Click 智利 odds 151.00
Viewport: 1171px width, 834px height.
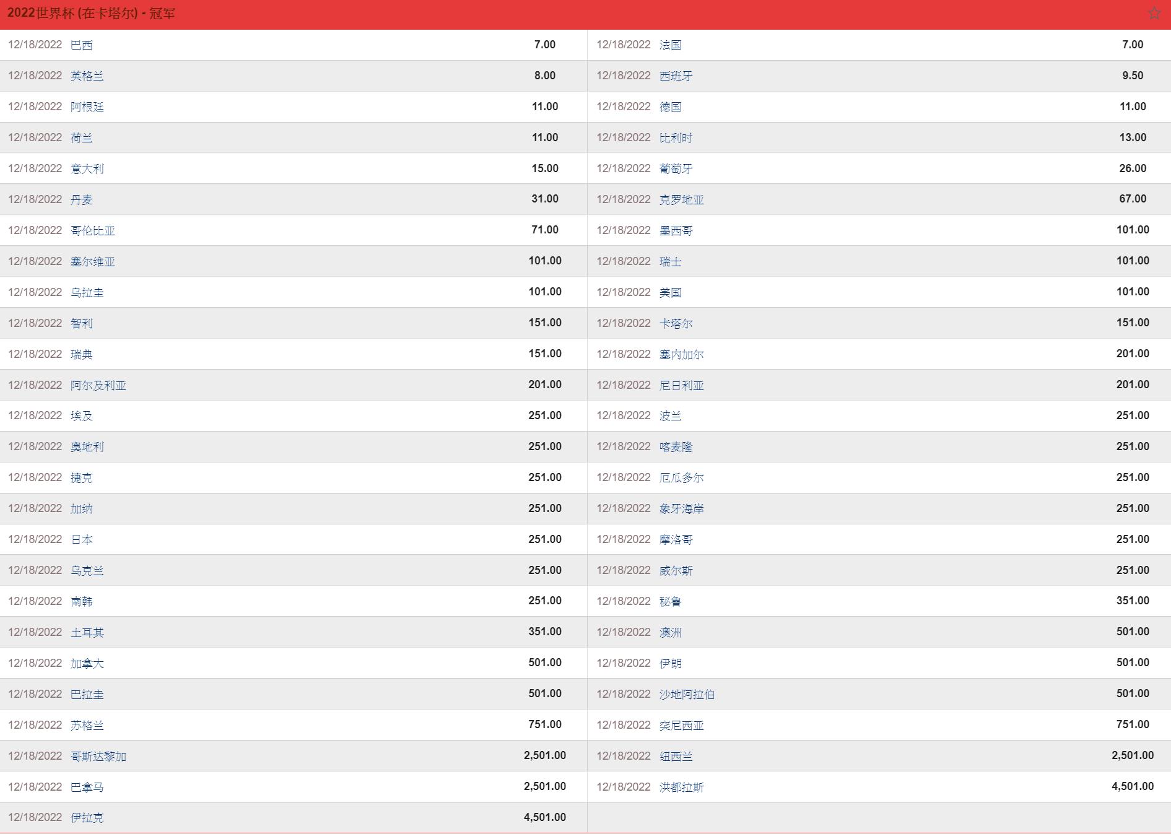tap(545, 323)
